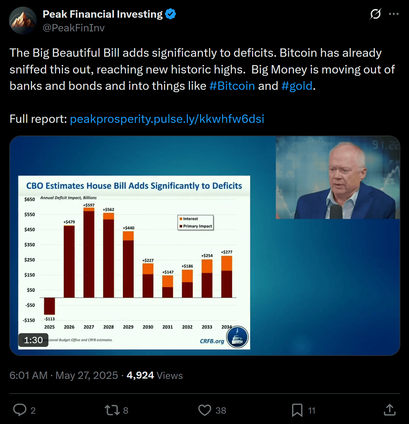The height and width of the screenshot is (424, 409).
Task: Click the 4,924 Views count
Action: pyautogui.click(x=155, y=376)
